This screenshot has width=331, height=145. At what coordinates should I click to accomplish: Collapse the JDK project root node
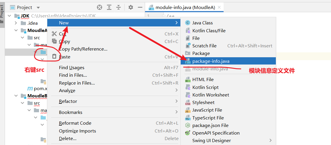[x=10, y=16]
